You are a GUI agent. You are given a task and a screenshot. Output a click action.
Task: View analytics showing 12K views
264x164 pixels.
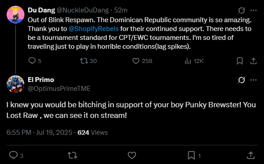194,61
